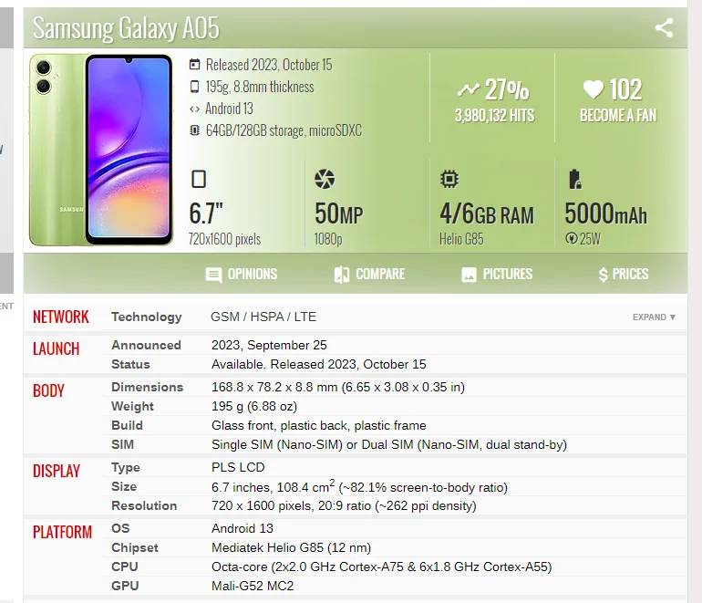This screenshot has width=702, height=603.
Task: Click the display Size spec label
Action: (x=124, y=486)
